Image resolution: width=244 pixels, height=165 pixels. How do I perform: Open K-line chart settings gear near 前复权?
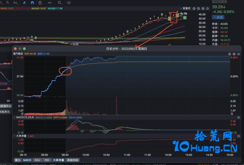click(207, 9)
